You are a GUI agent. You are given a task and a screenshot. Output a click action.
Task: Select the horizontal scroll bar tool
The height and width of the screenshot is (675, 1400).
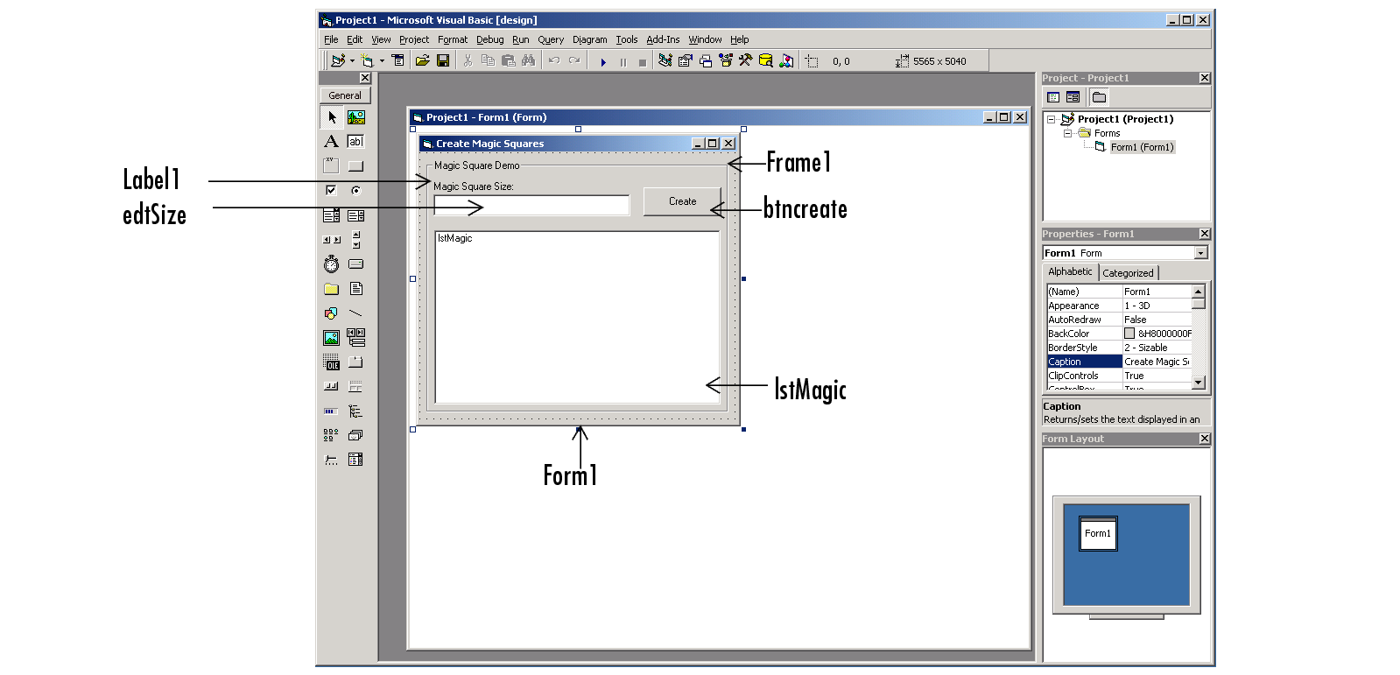tap(332, 239)
